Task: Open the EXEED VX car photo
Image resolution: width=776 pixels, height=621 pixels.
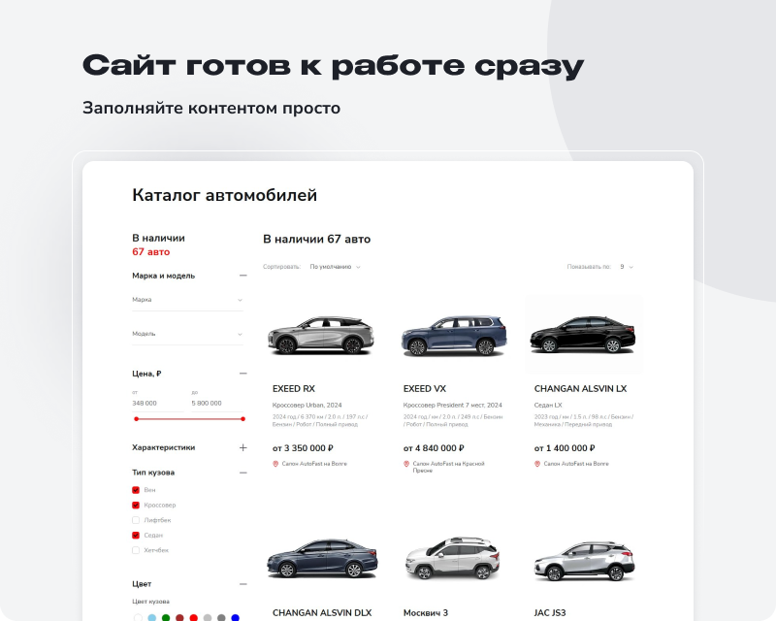Action: pos(453,336)
